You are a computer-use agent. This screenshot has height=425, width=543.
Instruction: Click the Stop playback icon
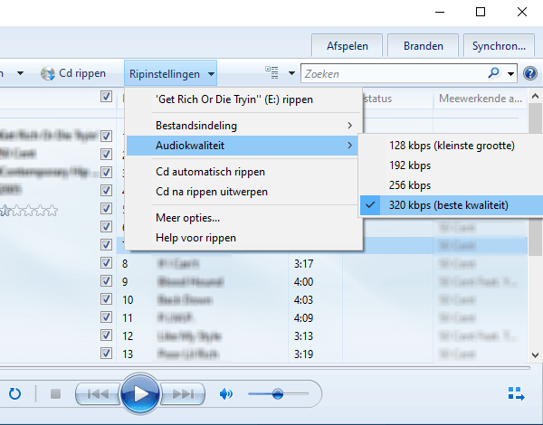point(55,394)
